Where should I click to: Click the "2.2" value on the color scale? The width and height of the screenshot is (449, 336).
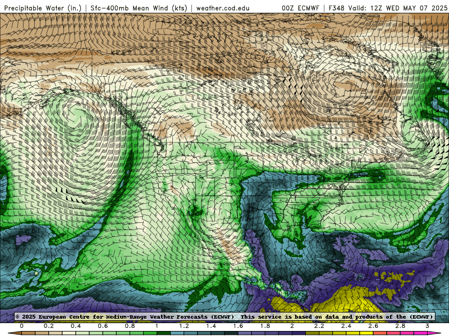pos(319,326)
